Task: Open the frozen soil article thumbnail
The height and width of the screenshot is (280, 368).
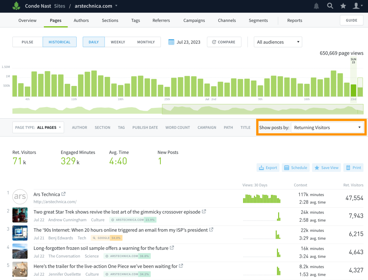Action: (x=20, y=251)
